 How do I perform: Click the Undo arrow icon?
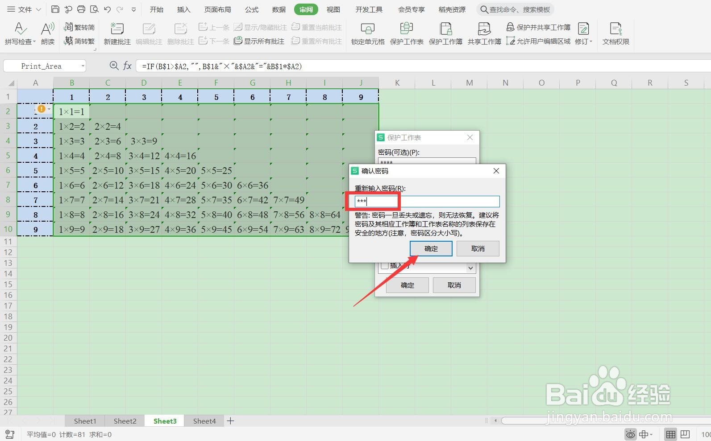(x=107, y=9)
